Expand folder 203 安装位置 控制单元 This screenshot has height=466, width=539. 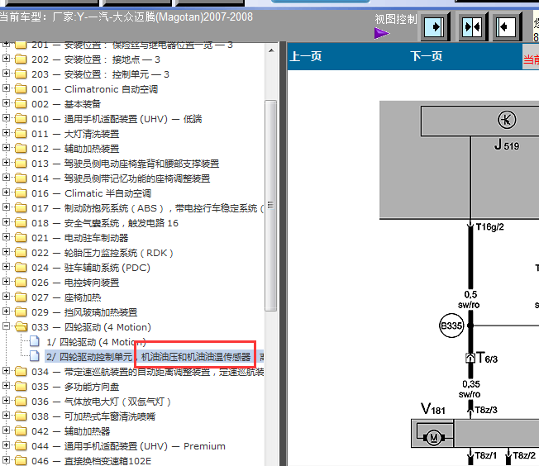tap(6, 74)
